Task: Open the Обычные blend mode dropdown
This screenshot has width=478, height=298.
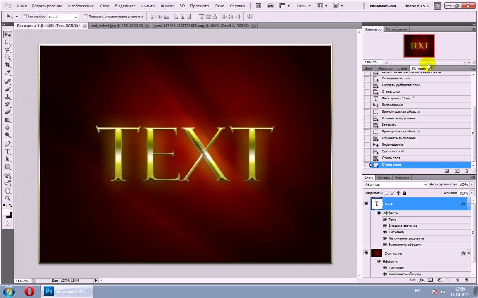Action: pos(396,185)
